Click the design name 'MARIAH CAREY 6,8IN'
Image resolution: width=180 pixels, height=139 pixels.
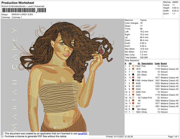click(x=22, y=14)
